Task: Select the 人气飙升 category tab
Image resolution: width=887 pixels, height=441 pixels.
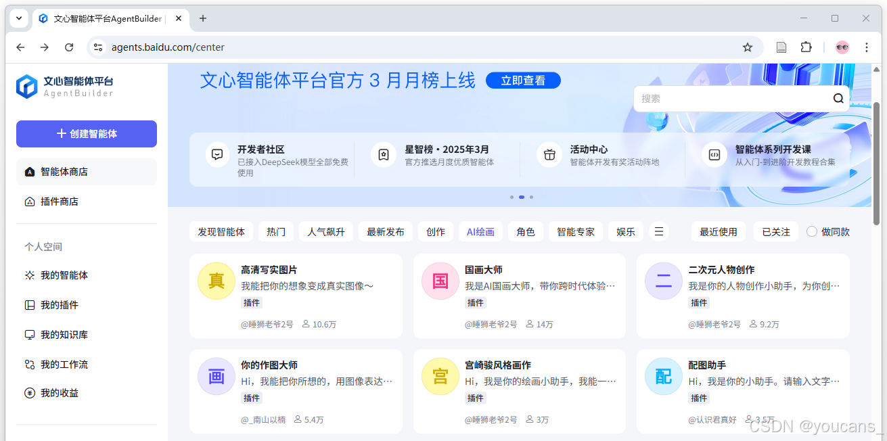Action: tap(326, 232)
